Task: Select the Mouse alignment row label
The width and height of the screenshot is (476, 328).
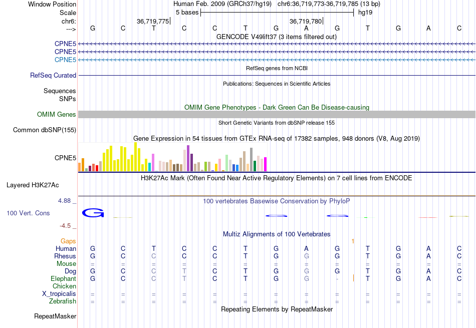Action: 66,264
